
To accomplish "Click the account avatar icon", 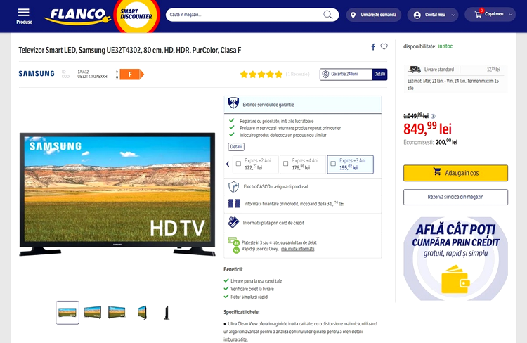I will click(417, 15).
